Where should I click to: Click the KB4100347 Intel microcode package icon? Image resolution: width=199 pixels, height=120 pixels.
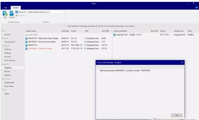pos(26,42)
